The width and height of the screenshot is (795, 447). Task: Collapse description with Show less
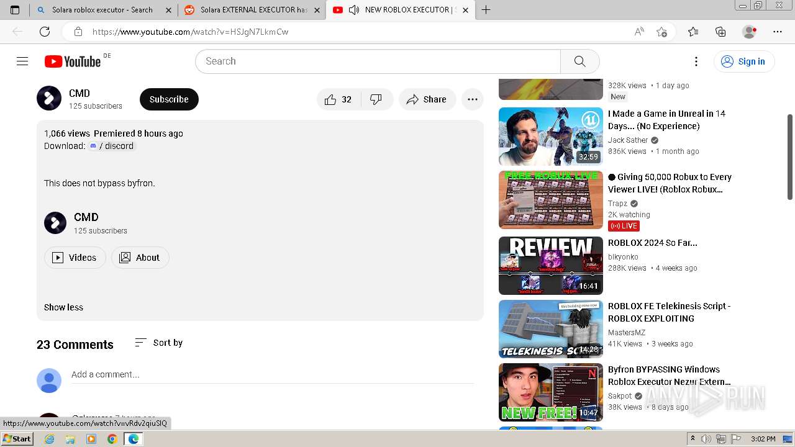[63, 307]
